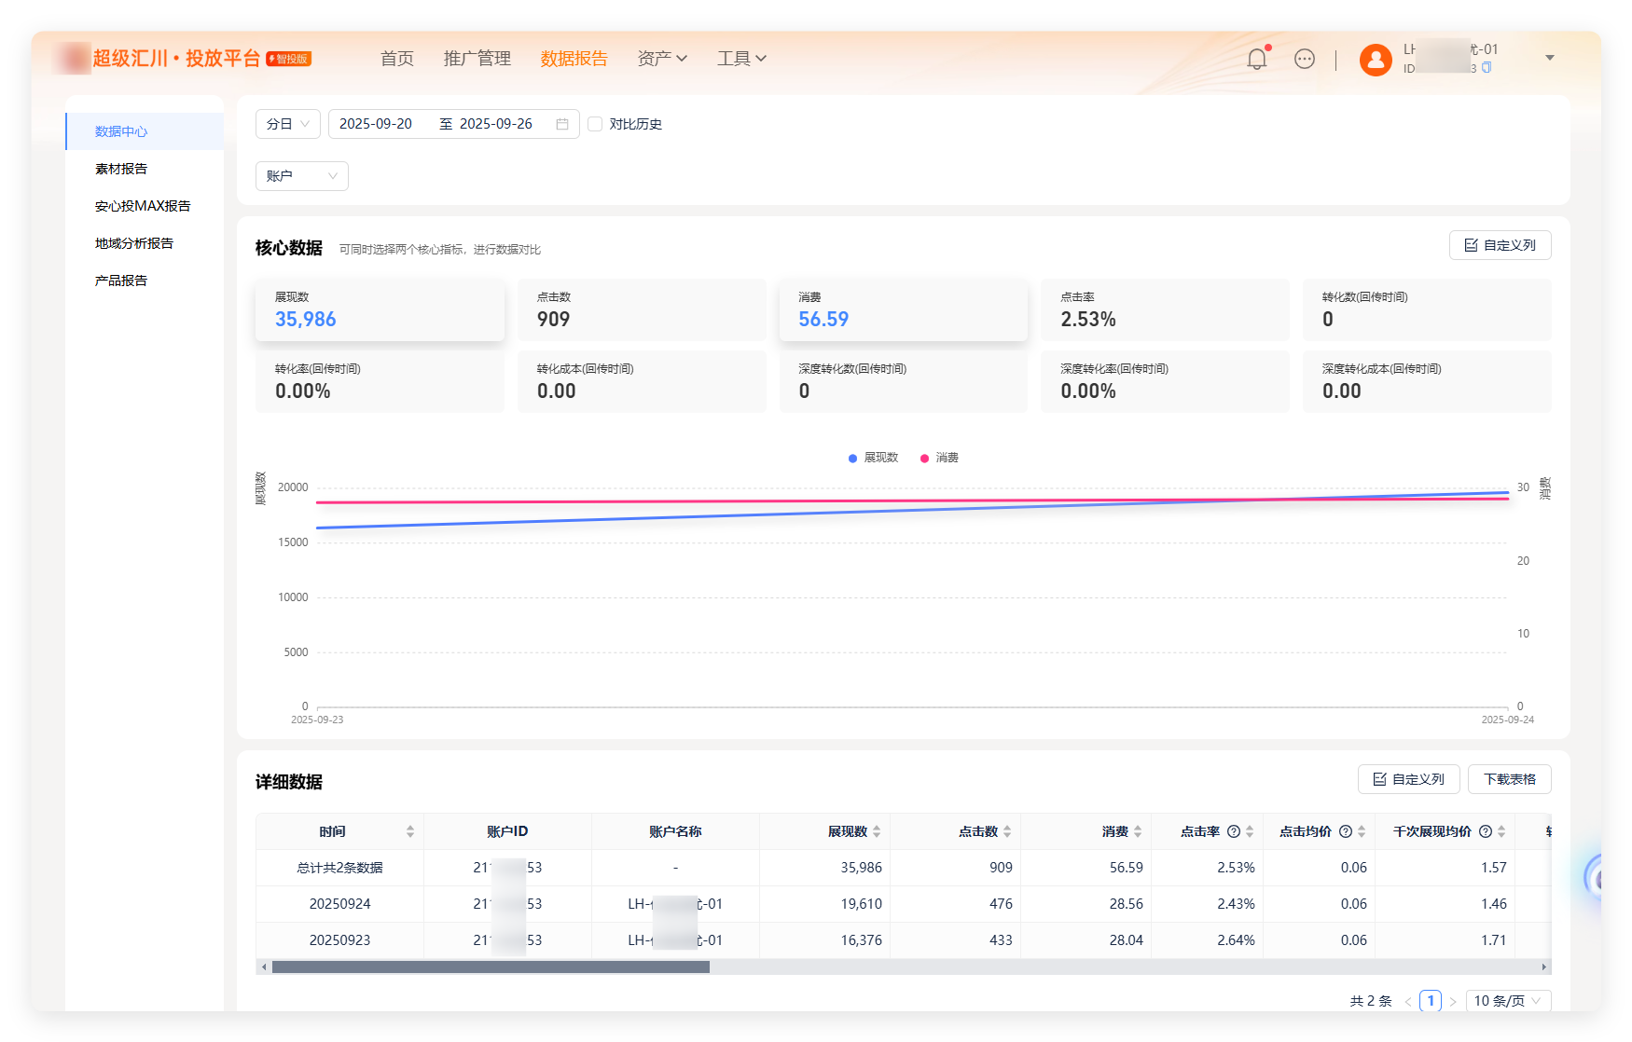The image size is (1632, 1042).
Task: Go to 首页 in top navigation
Action: click(x=397, y=59)
